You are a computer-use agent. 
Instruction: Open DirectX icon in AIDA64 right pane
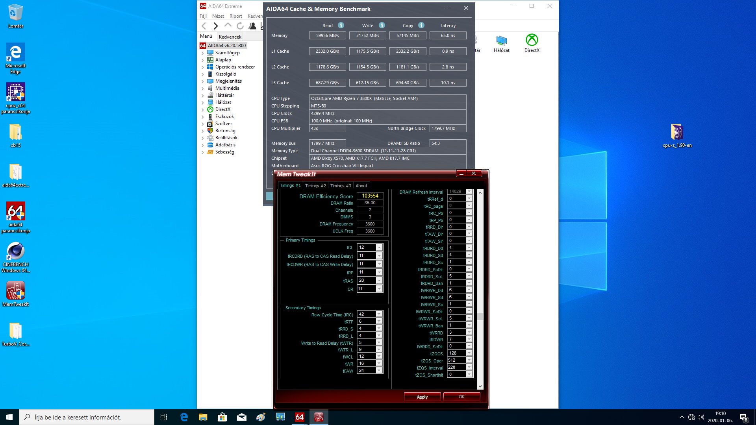click(532, 43)
